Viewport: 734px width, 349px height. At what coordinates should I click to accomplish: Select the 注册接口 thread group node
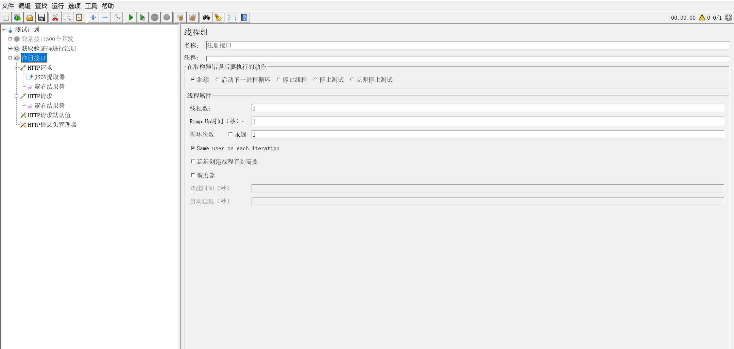(34, 58)
